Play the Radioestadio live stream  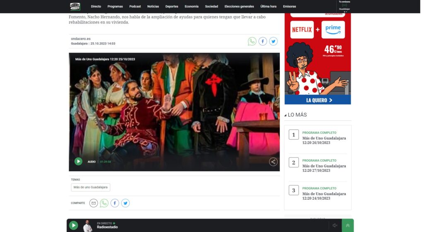pos(73,225)
